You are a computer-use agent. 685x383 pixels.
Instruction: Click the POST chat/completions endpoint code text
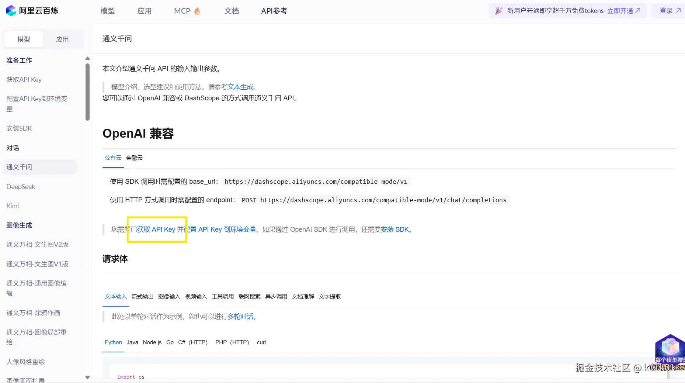(x=374, y=200)
